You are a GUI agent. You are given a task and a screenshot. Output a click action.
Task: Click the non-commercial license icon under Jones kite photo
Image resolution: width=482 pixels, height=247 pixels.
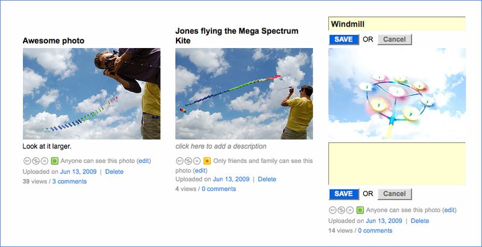pyautogui.click(x=189, y=161)
